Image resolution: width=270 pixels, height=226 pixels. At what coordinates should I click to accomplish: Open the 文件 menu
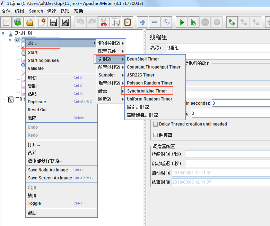[x=6, y=11]
